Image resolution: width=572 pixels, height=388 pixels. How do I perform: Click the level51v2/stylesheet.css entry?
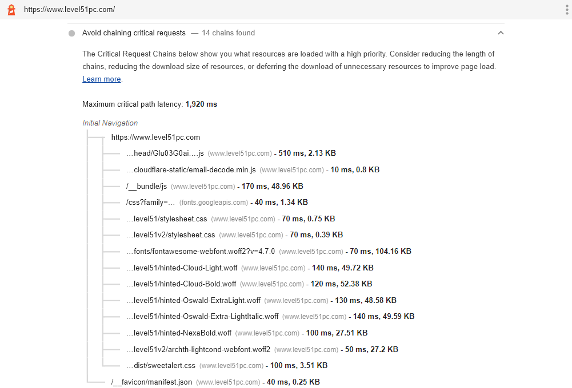click(170, 235)
